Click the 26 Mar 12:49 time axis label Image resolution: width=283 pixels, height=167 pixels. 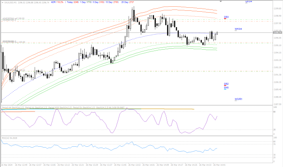coord(21,165)
